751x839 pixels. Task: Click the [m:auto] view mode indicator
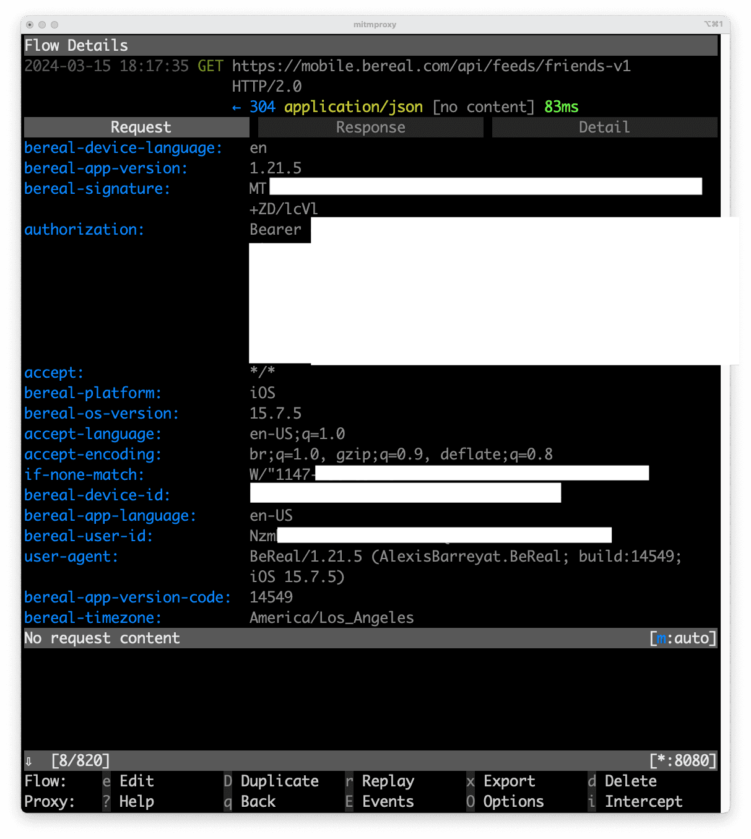pyautogui.click(x=683, y=638)
